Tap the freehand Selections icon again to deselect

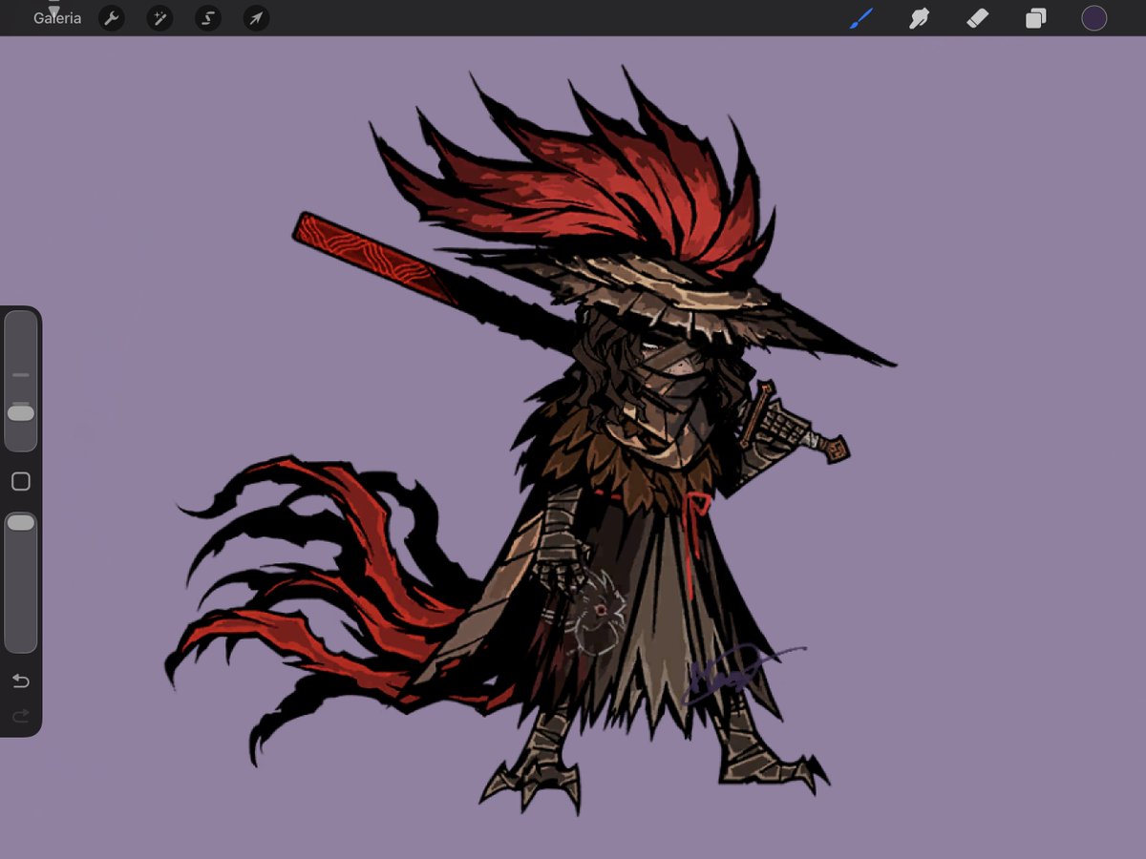[x=207, y=18]
